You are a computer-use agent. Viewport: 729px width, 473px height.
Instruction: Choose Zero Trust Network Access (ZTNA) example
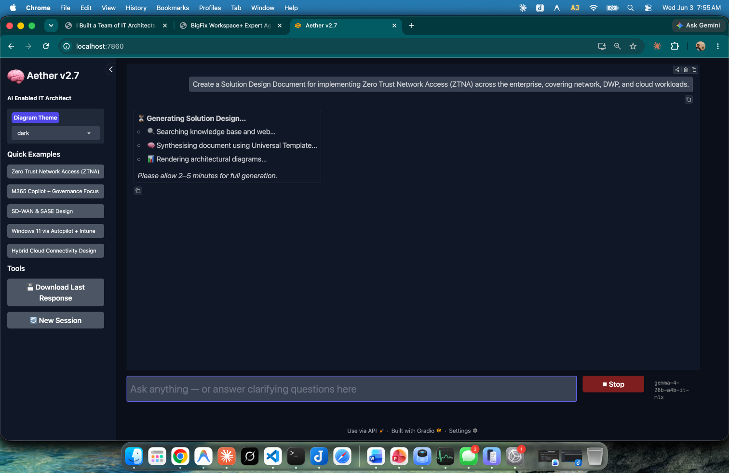coord(55,171)
